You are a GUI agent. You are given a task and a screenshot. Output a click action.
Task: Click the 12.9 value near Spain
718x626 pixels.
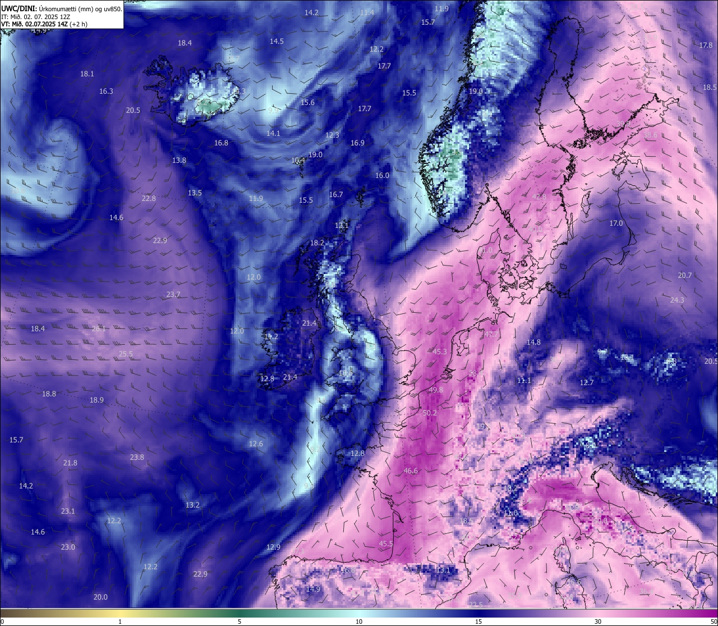click(273, 547)
